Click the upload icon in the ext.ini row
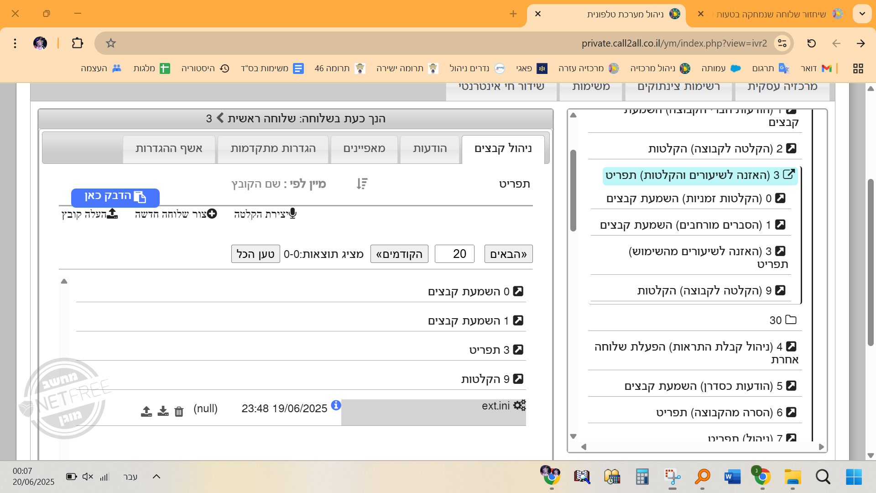The height and width of the screenshot is (493, 876). tap(146, 411)
